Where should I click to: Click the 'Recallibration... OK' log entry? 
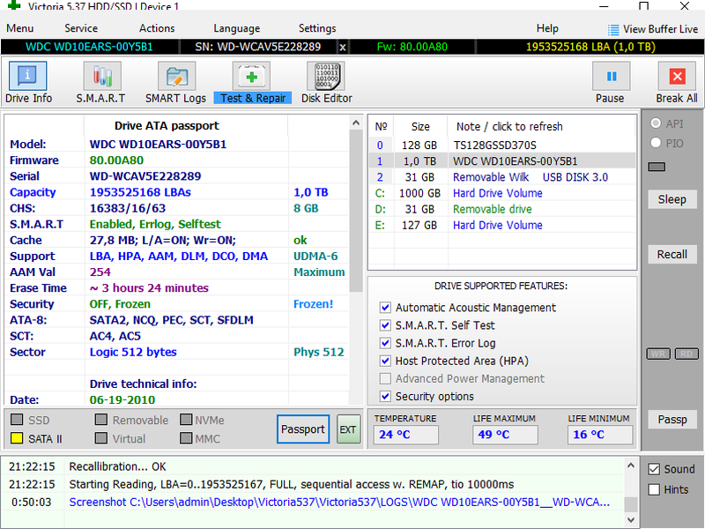117,466
